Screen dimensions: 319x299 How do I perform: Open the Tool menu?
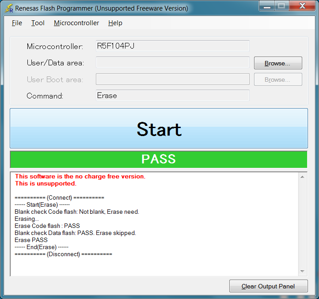pyautogui.click(x=38, y=23)
